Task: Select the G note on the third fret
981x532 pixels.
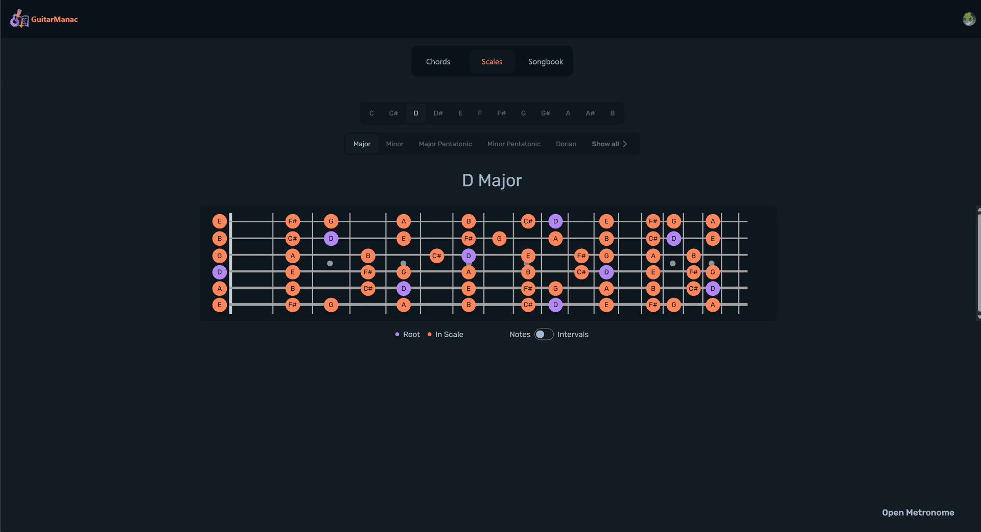Action: (x=331, y=221)
